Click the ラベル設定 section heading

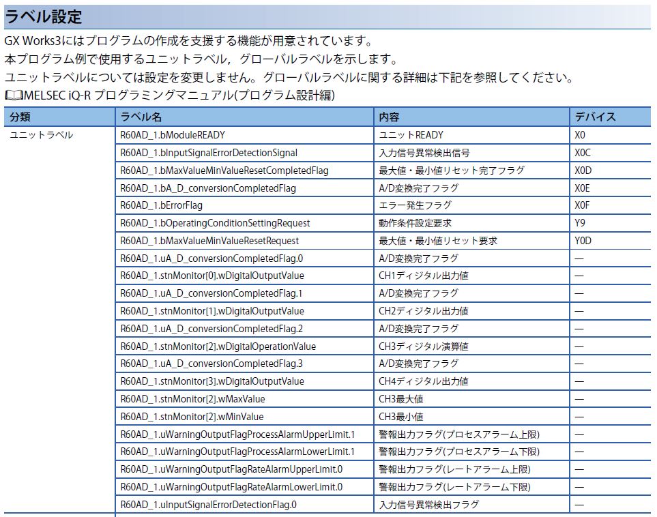44,16
